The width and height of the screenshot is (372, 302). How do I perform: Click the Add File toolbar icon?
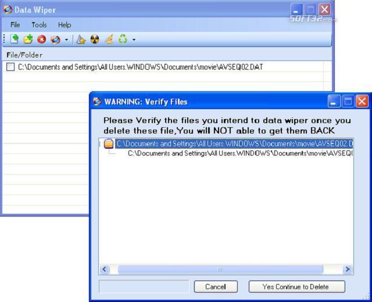[x=14, y=39]
